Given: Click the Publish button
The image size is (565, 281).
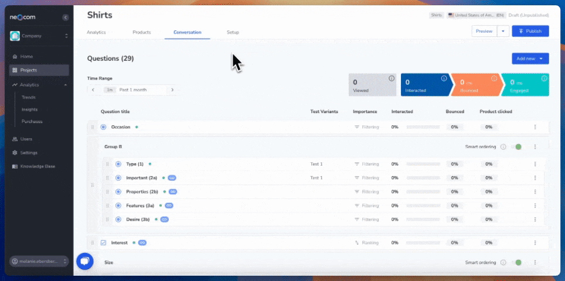Looking at the screenshot, I should (x=530, y=31).
